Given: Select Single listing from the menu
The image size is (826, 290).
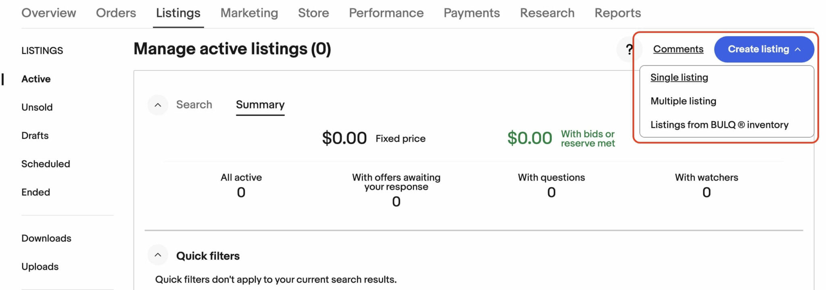Looking at the screenshot, I should tap(679, 77).
